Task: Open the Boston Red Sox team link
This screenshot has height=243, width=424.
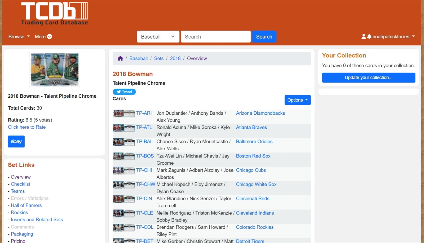Action: click(253, 156)
